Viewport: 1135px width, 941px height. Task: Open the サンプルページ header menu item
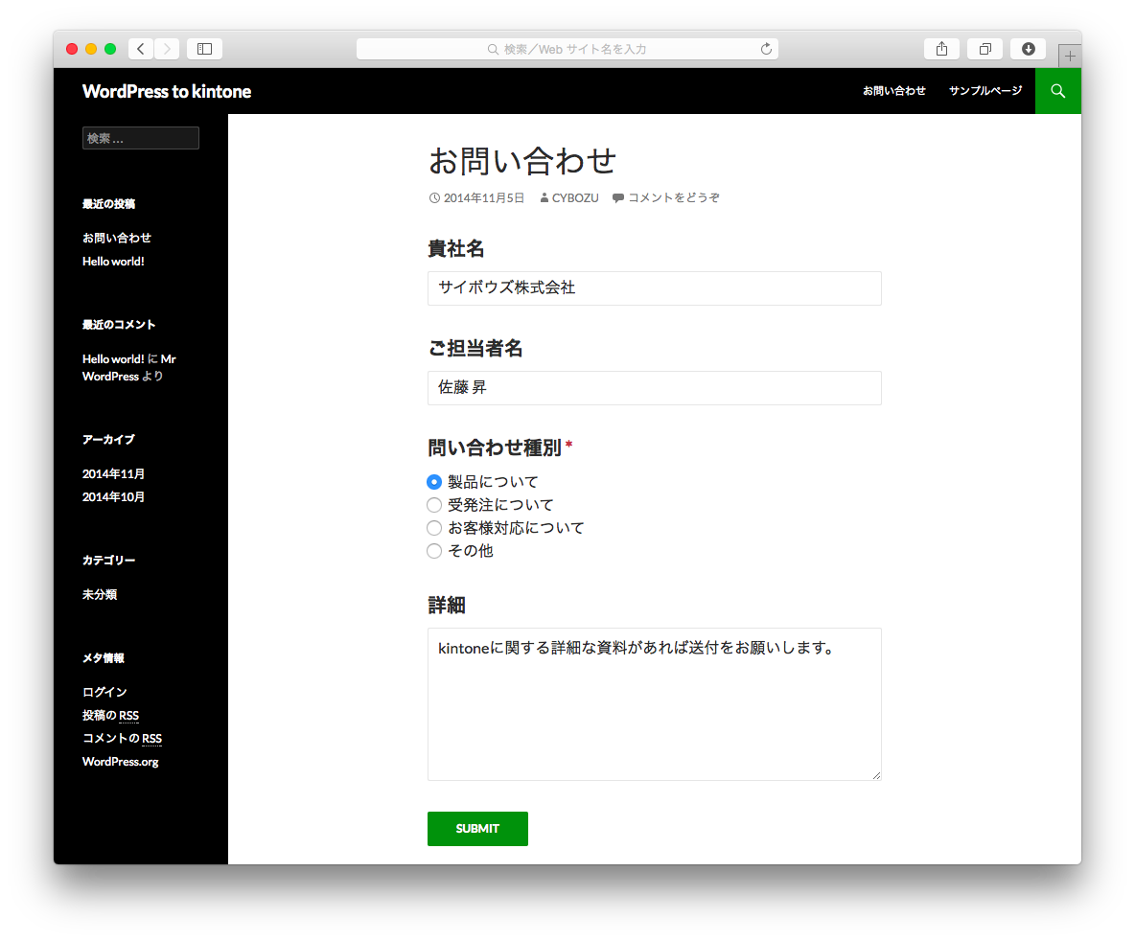(985, 90)
